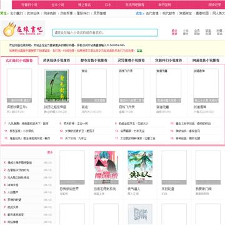
Task: Click 最近更新 beside the search box
Action: coord(174,32)
